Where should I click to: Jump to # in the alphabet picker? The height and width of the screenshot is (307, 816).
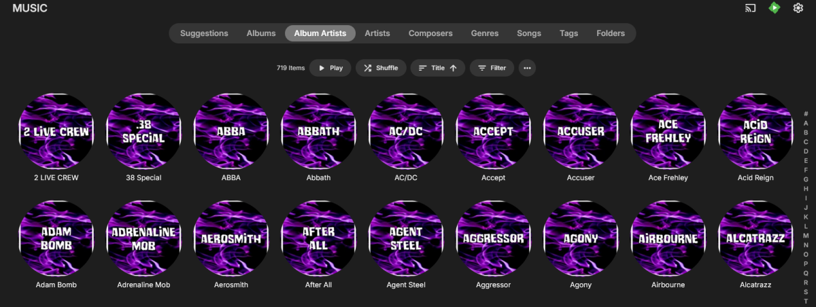806,114
